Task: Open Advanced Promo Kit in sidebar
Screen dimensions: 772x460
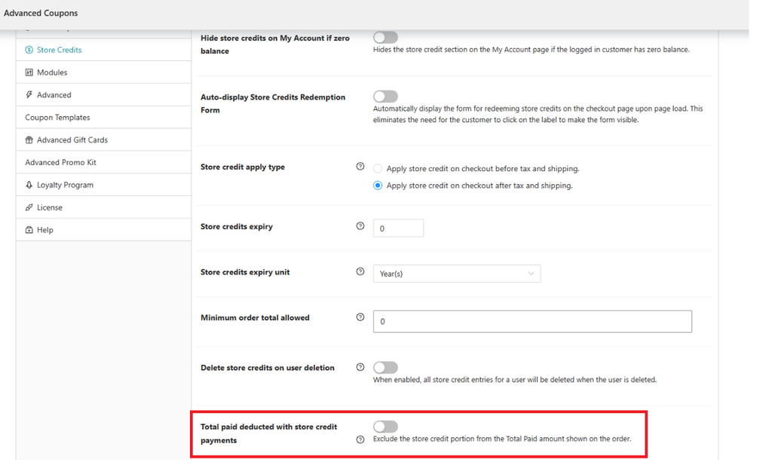Action: [103, 162]
